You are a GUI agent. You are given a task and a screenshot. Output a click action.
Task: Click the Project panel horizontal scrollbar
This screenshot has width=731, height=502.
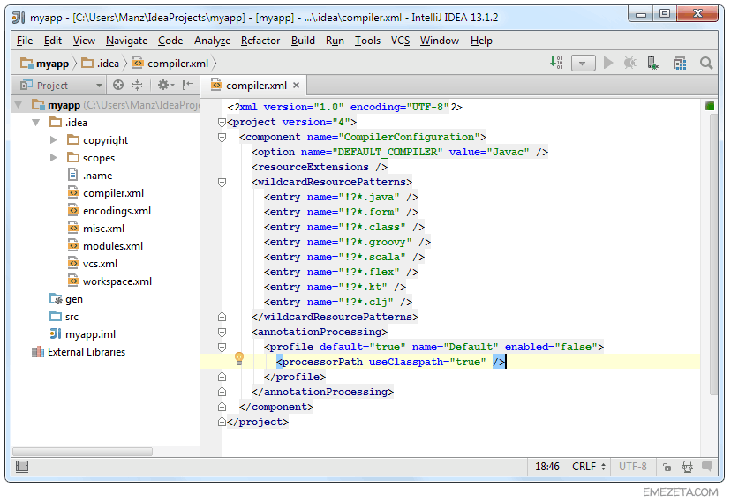pyautogui.click(x=82, y=451)
